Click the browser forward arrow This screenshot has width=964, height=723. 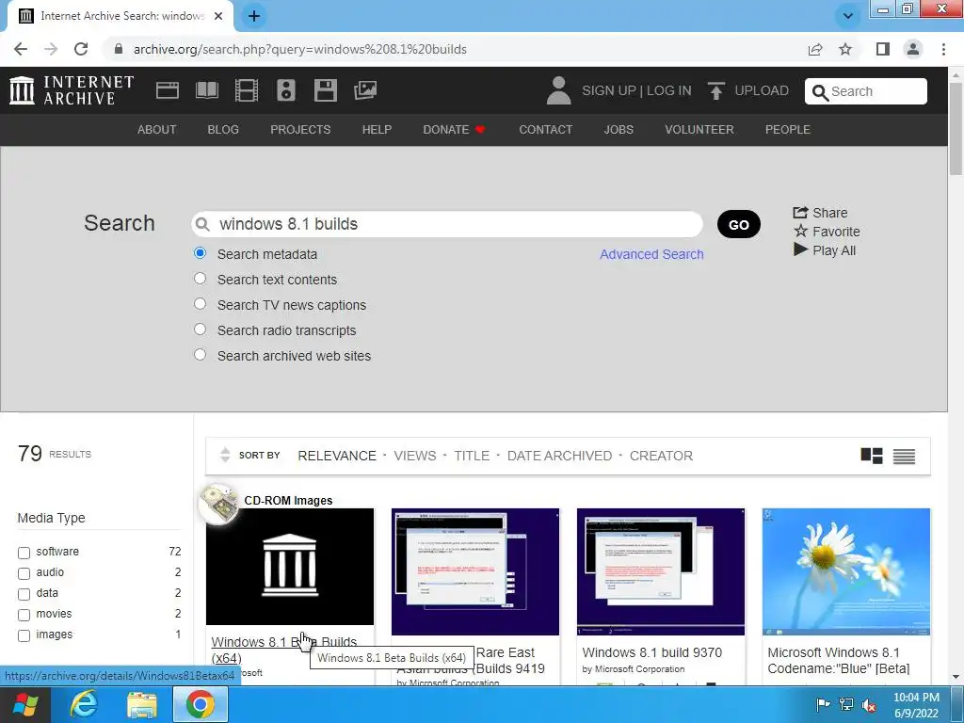point(51,49)
